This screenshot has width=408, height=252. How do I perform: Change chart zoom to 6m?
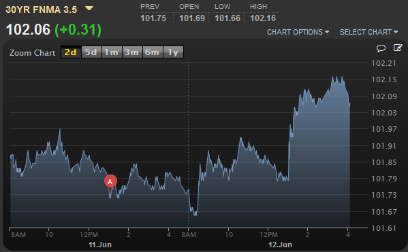coord(153,52)
